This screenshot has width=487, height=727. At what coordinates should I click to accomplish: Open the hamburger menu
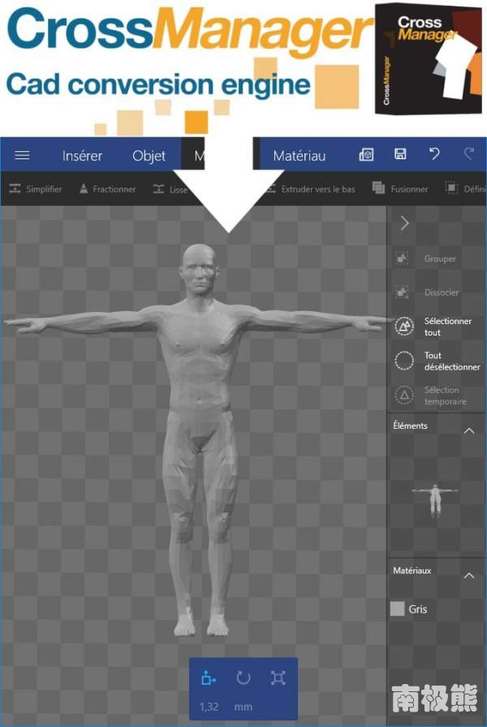click(x=22, y=155)
